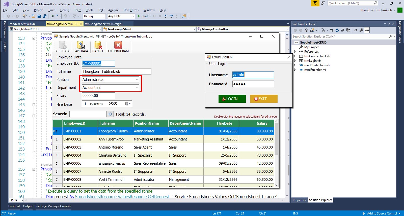Click the orange EXIT button
The width and height of the screenshot is (404, 216).
pos(264,99)
